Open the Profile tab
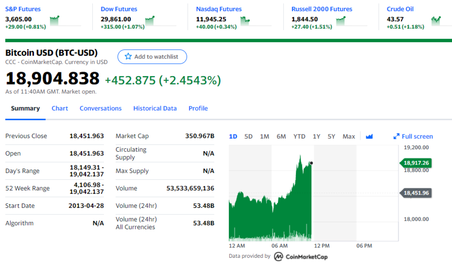452x264 pixels. click(x=198, y=109)
